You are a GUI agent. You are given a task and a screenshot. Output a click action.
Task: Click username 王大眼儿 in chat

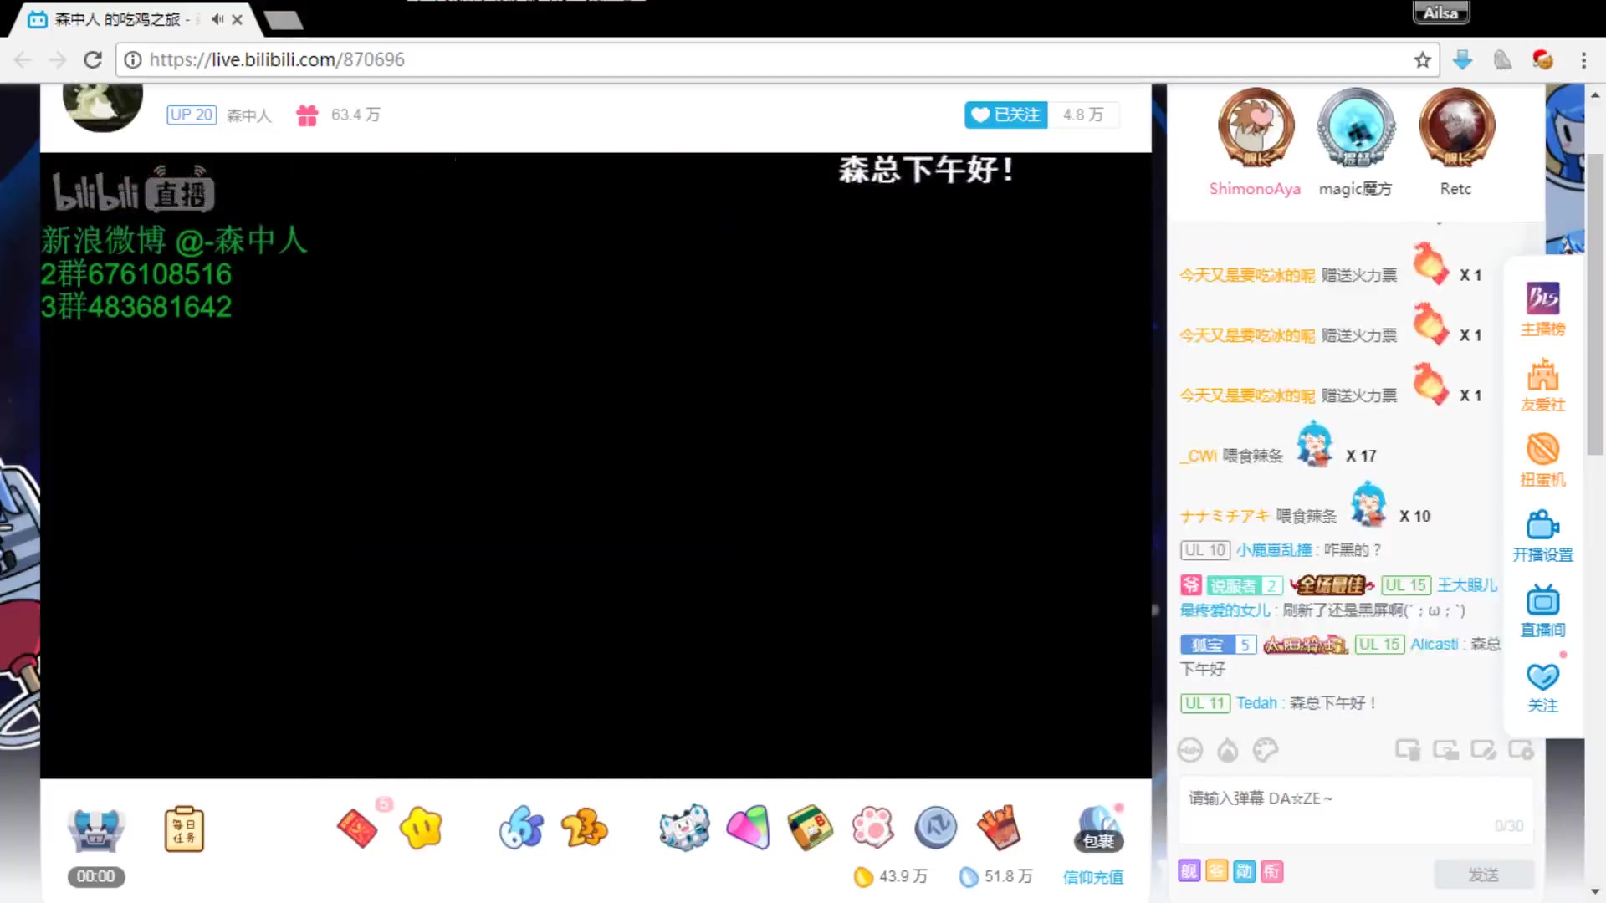(1467, 585)
